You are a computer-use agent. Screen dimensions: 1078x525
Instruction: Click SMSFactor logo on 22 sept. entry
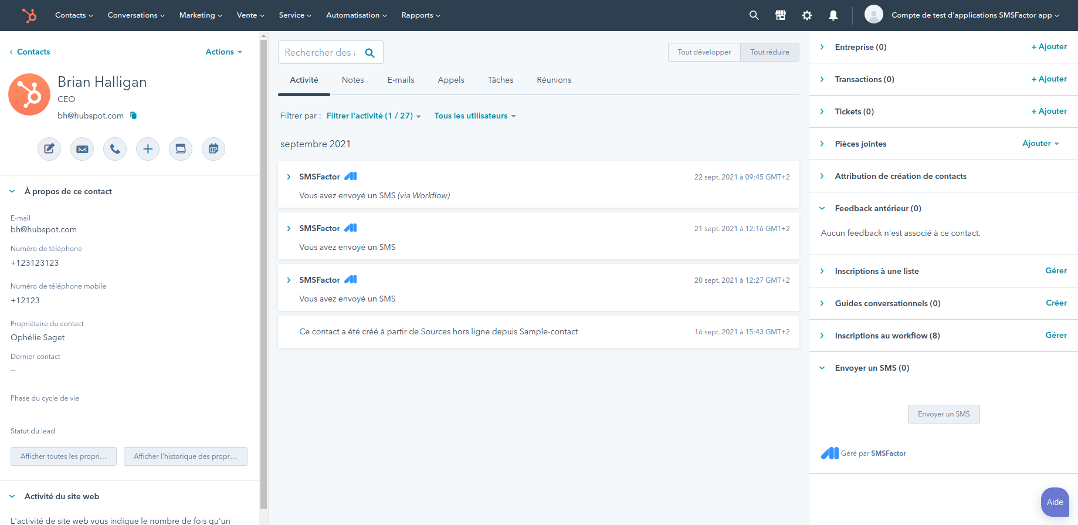351,176
